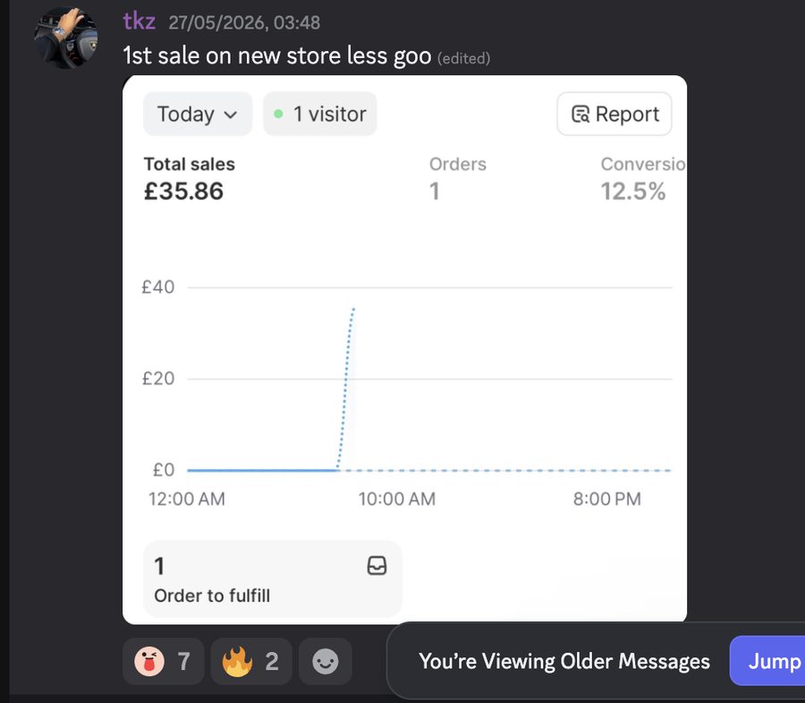Open the 1 Order to fulfill card
This screenshot has width=805, height=703.
tap(272, 579)
